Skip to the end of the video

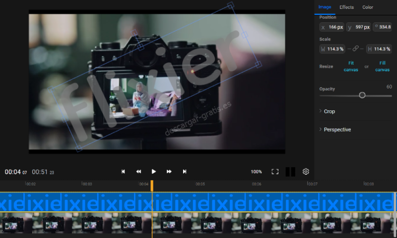[x=185, y=172]
